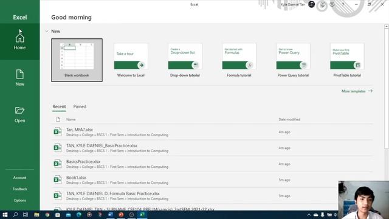Click the vertical scrollbar up arrow

pos(387,26)
